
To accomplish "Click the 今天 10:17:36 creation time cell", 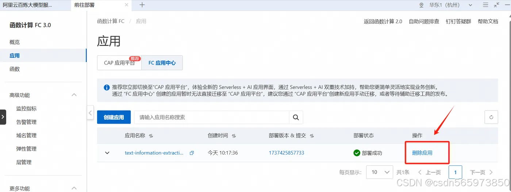I will click(223, 153).
